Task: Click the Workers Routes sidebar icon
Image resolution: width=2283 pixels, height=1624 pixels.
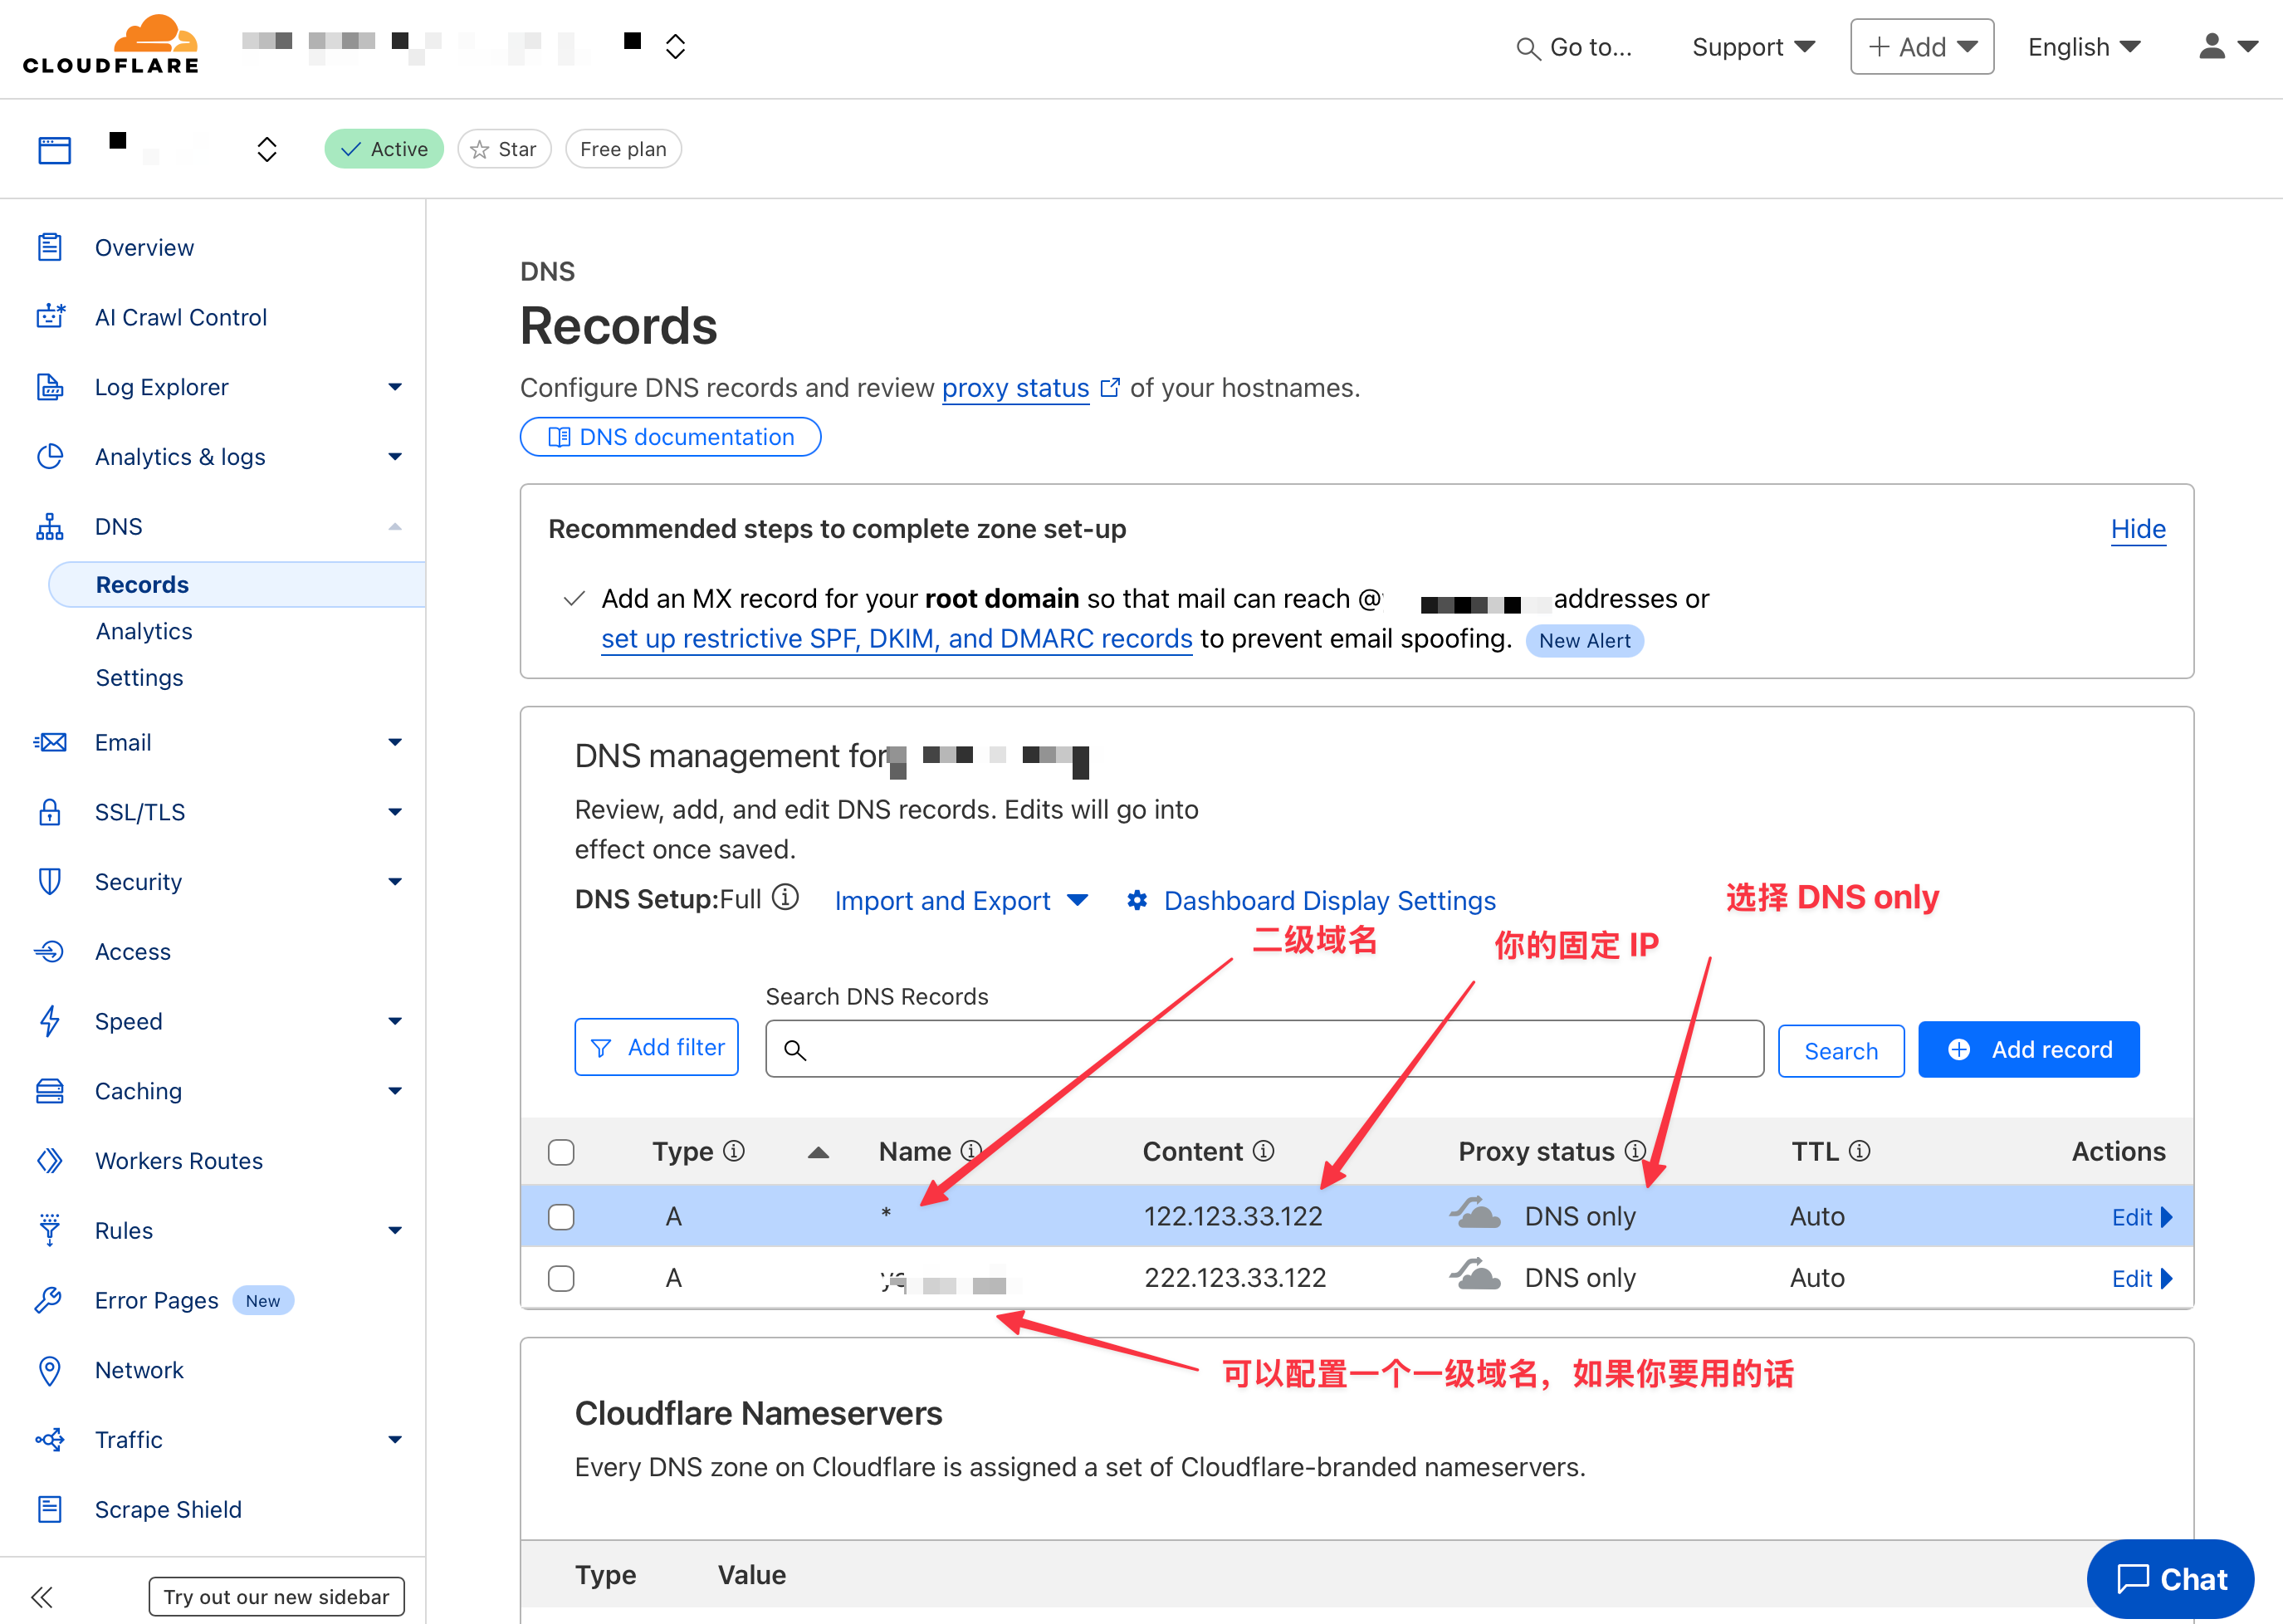Action: (50, 1160)
